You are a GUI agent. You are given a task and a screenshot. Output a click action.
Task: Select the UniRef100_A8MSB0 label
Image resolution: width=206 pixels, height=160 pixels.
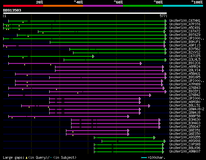[185, 102]
